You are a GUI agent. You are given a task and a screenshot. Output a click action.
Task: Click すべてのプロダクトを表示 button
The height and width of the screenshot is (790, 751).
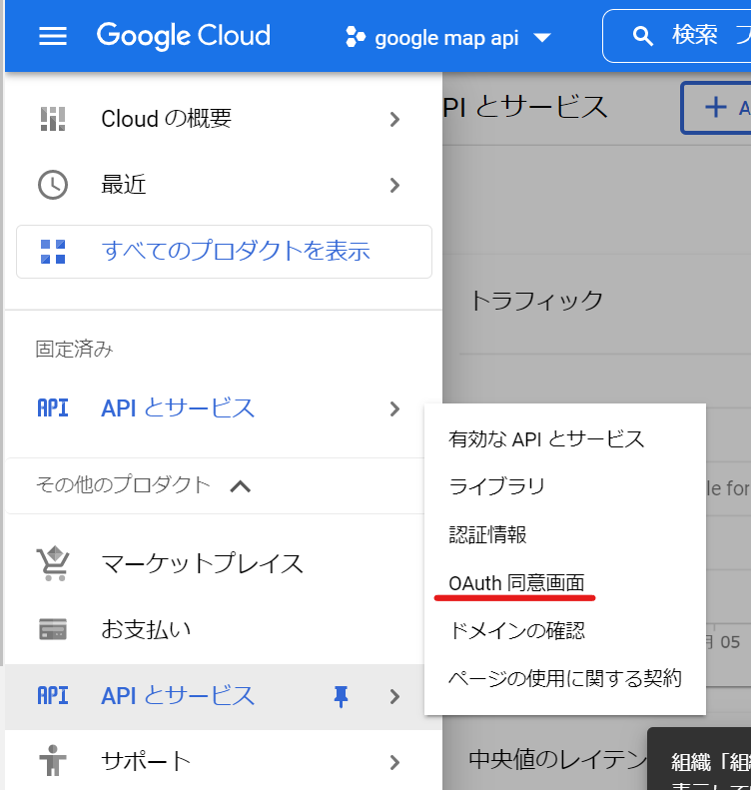(x=224, y=252)
